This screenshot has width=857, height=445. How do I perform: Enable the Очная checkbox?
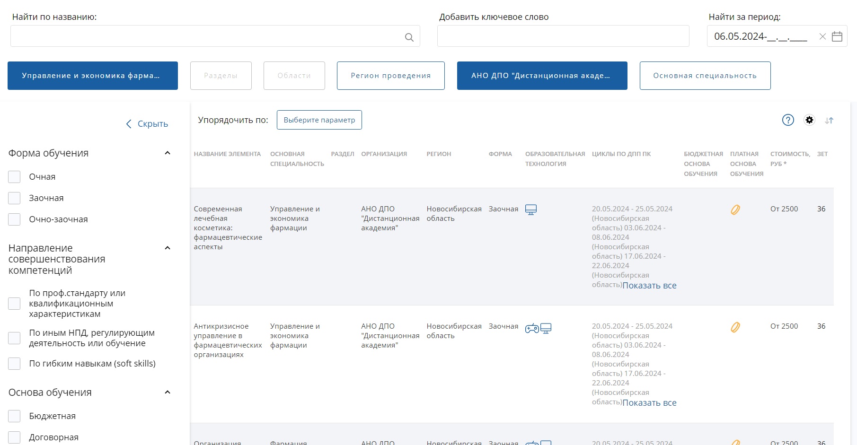click(x=15, y=177)
